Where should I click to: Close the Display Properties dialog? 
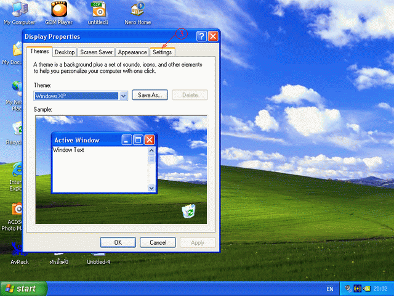tap(213, 36)
